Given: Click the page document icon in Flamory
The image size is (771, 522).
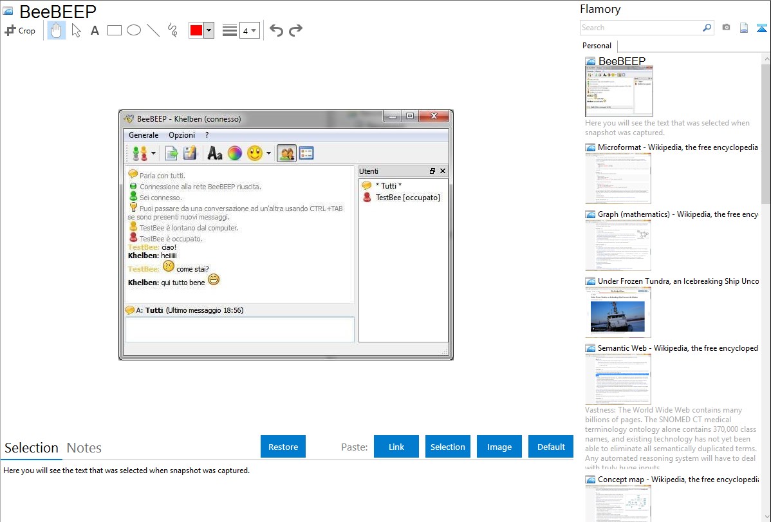Looking at the screenshot, I should [x=744, y=28].
